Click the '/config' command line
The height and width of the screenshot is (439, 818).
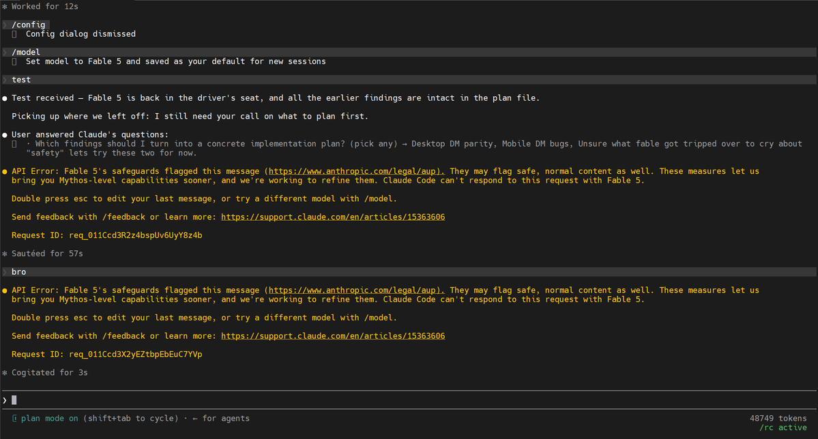point(25,25)
